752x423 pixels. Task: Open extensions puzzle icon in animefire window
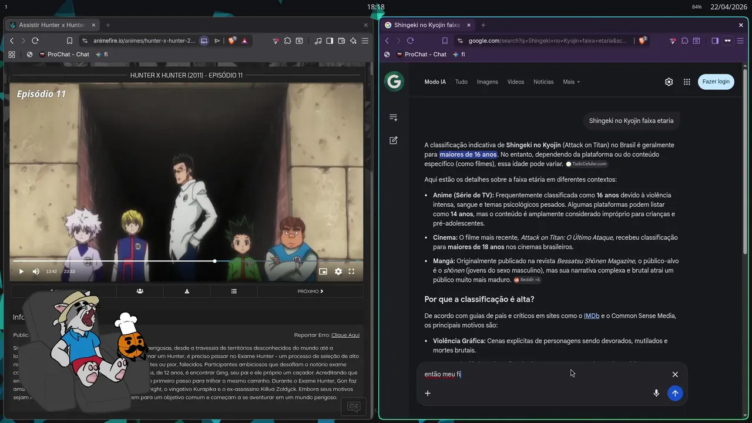pos(287,41)
